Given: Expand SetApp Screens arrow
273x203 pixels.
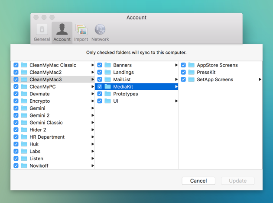Looking at the screenshot, I should coord(260,79).
